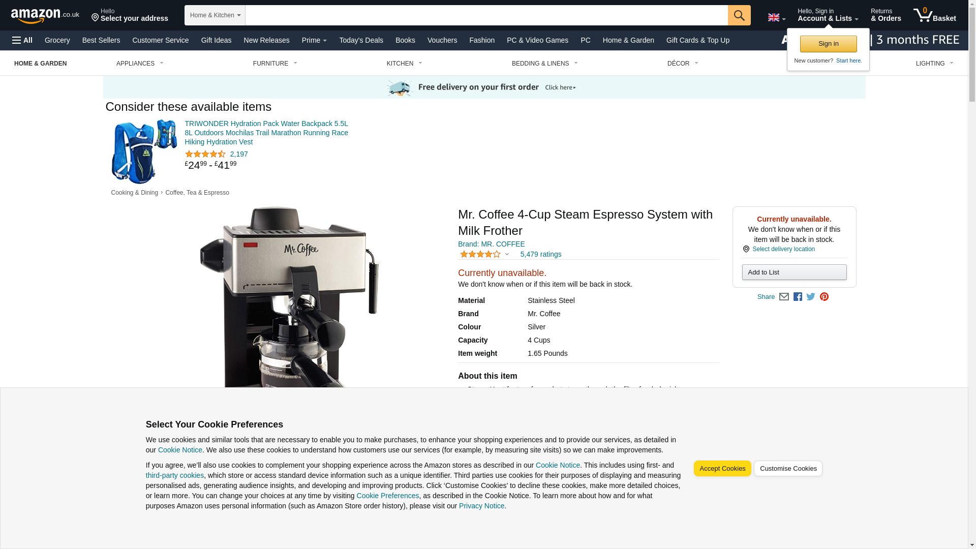Share product on Facebook icon
The width and height of the screenshot is (976, 549).
click(798, 297)
